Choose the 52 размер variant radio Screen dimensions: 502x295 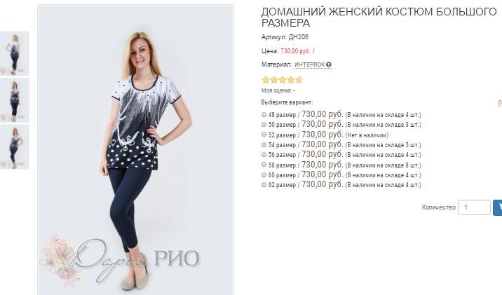(264, 135)
